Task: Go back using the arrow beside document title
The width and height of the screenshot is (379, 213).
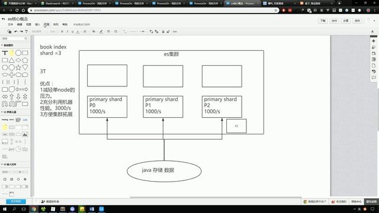Action: pos(4,19)
